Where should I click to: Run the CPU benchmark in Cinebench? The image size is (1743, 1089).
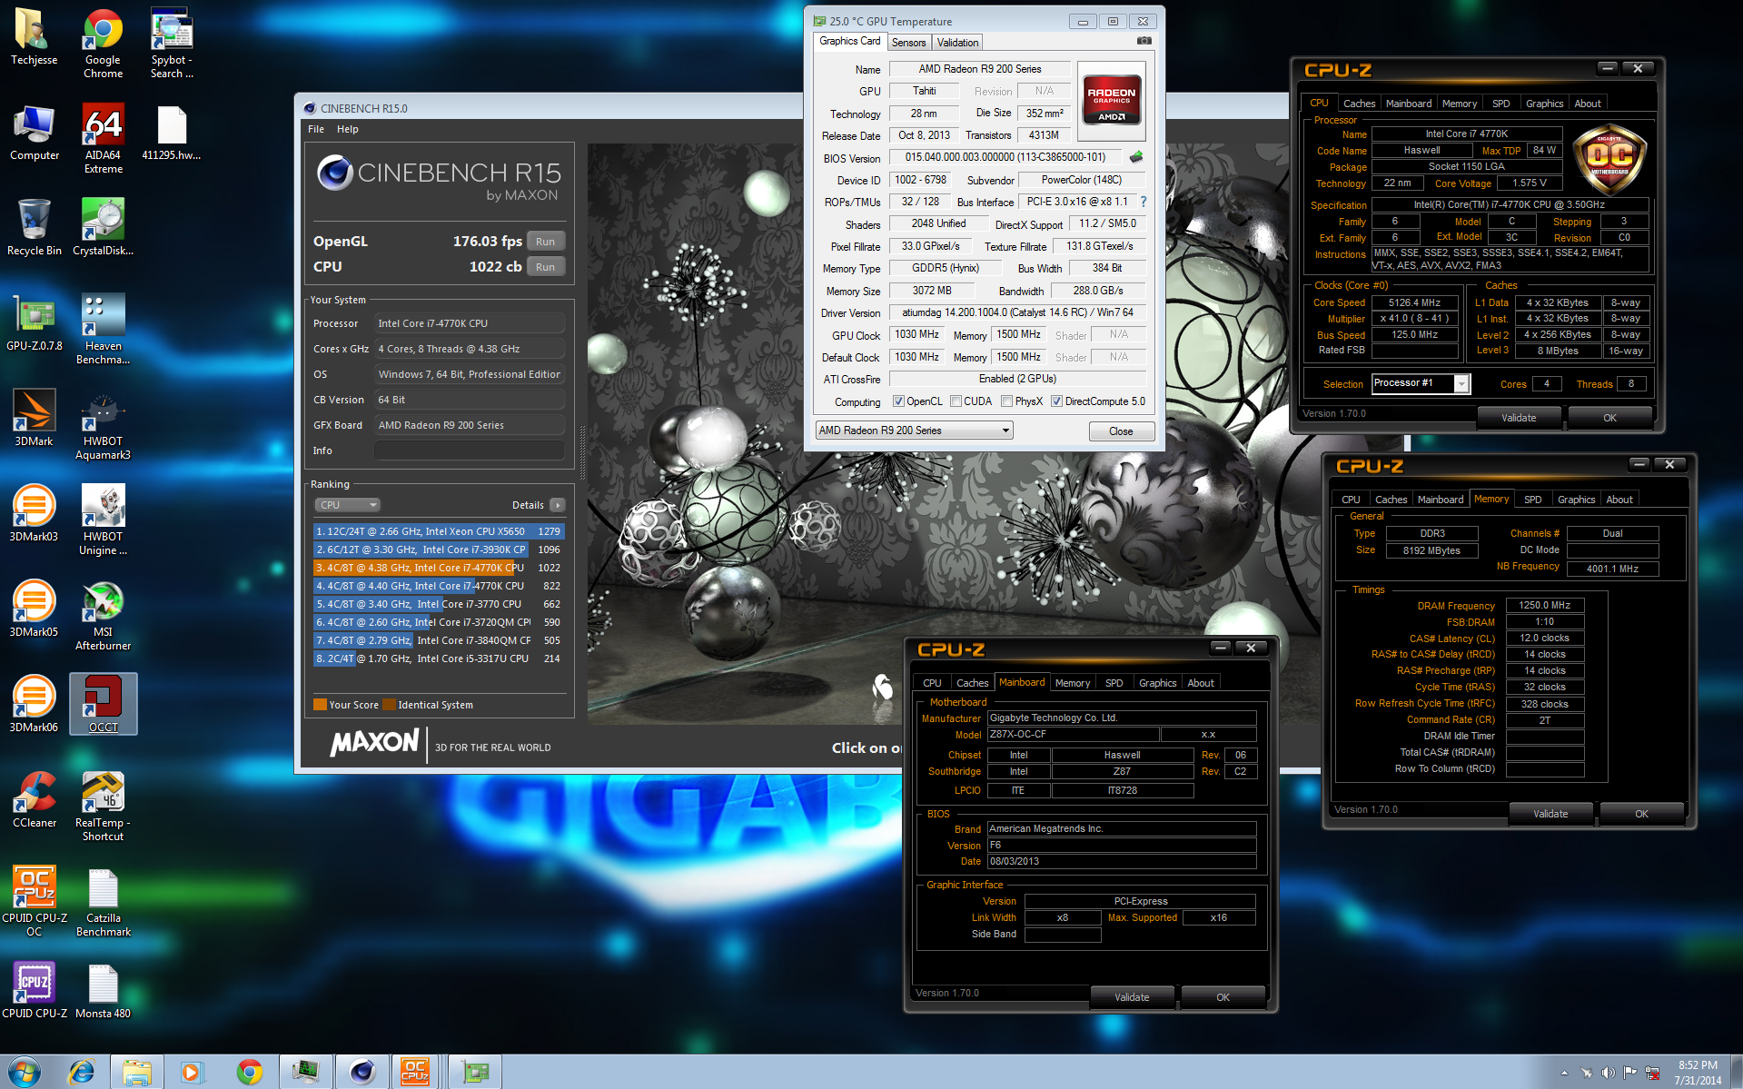point(545,267)
